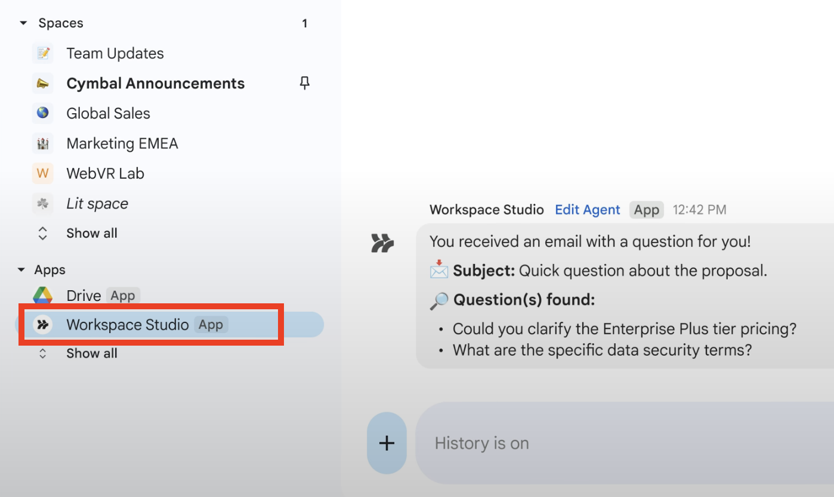Click the Enterprise Plus tier pricing question
Image resolution: width=834 pixels, height=497 pixels.
625,329
